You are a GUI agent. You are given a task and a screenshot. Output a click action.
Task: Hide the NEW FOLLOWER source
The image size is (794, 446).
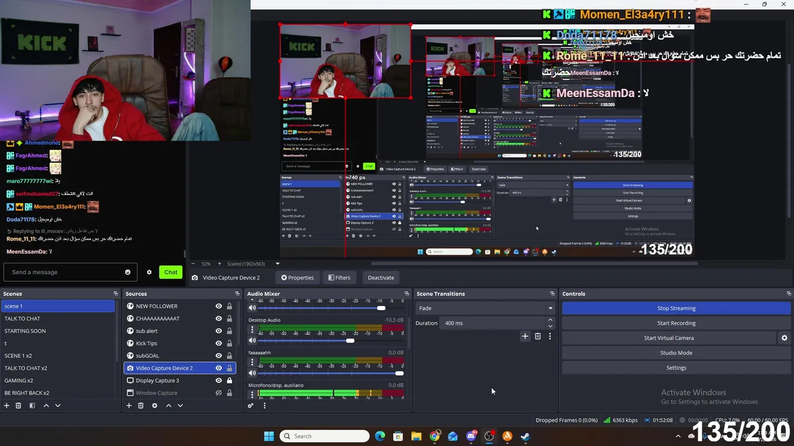218,306
